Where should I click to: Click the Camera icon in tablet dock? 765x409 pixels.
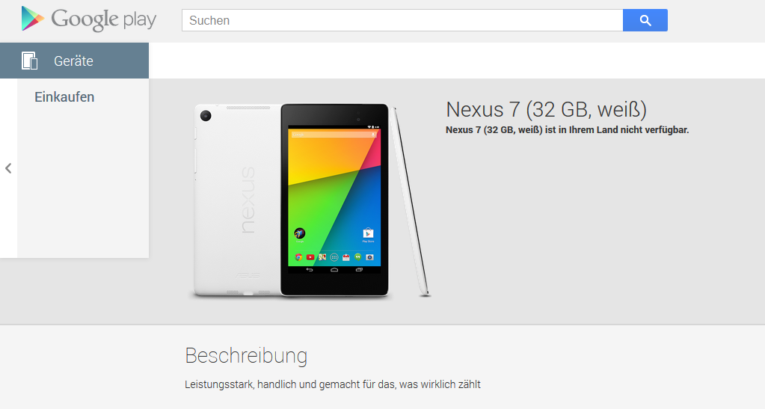pos(370,257)
